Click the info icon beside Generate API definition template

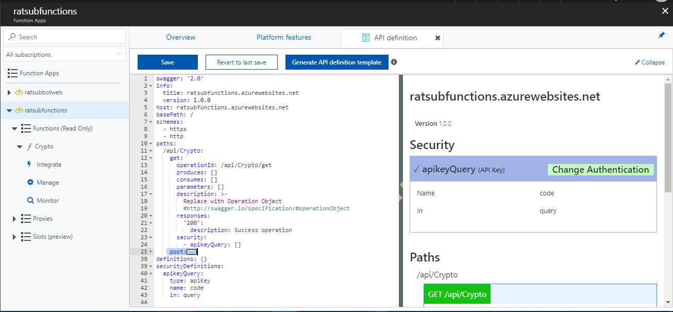394,62
